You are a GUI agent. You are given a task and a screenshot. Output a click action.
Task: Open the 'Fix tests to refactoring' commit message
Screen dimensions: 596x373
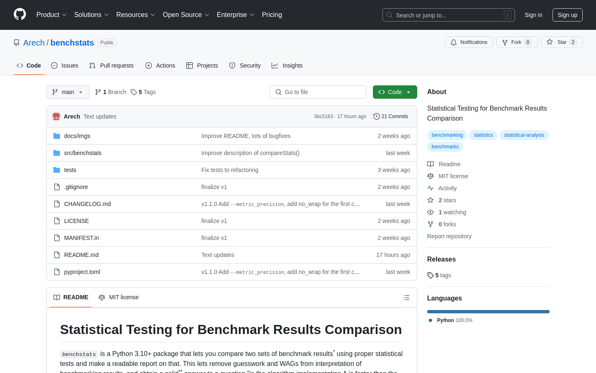coord(230,170)
